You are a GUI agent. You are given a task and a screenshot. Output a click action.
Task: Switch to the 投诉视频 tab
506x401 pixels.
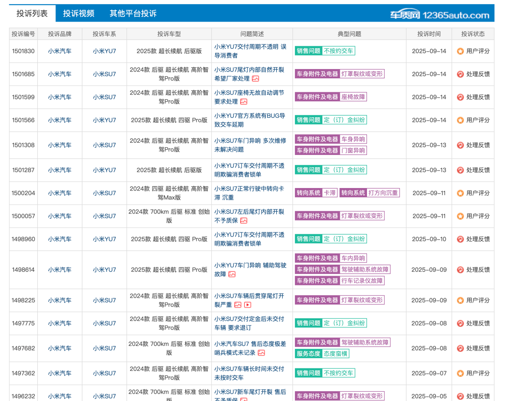78,14
